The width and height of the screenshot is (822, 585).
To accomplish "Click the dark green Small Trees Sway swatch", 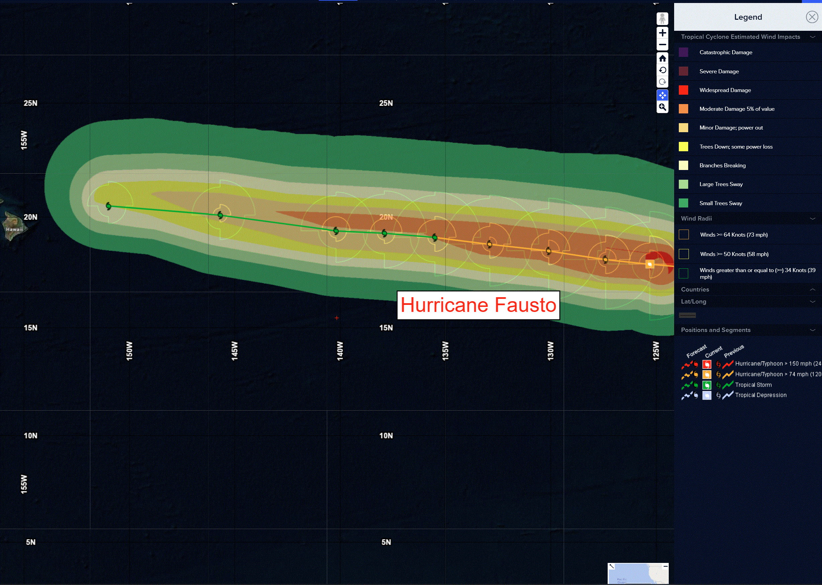I will [x=683, y=203].
